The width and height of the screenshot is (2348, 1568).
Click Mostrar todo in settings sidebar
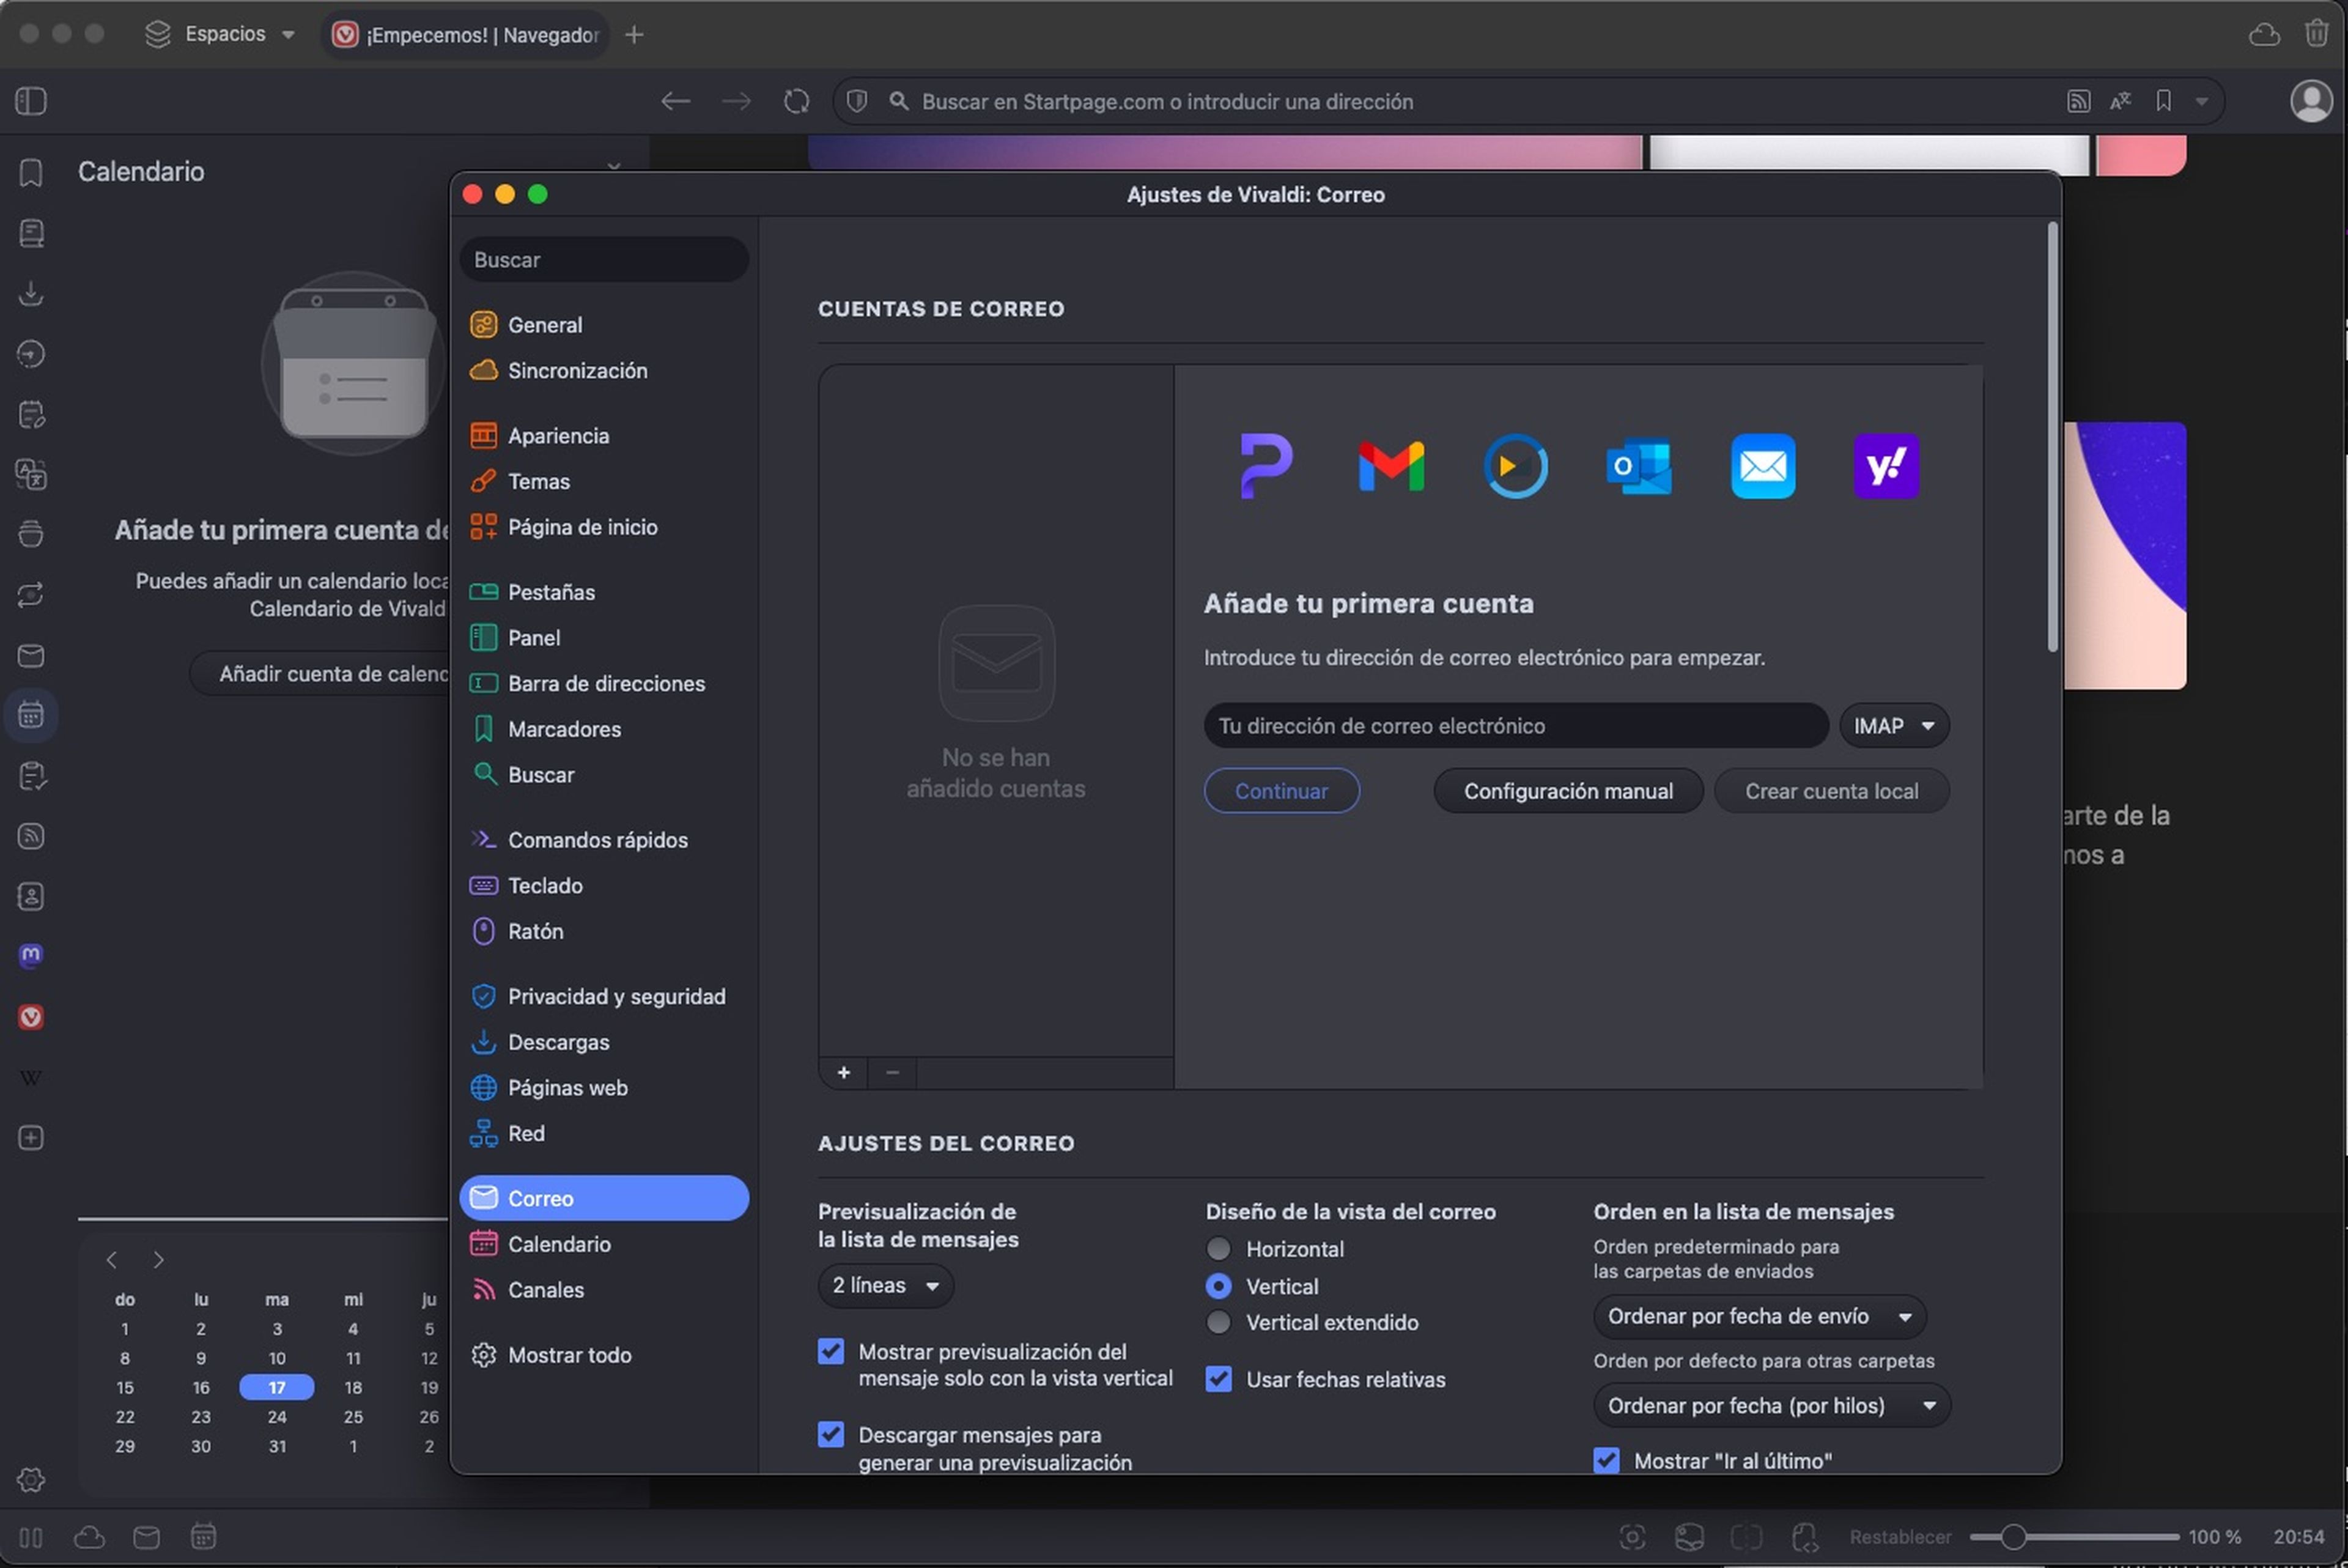[604, 1354]
